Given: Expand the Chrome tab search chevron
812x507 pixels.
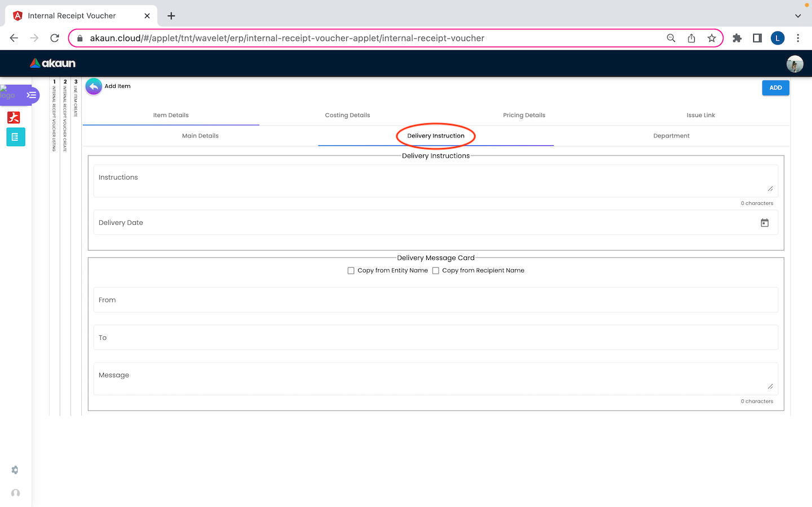Looking at the screenshot, I should click(x=797, y=16).
